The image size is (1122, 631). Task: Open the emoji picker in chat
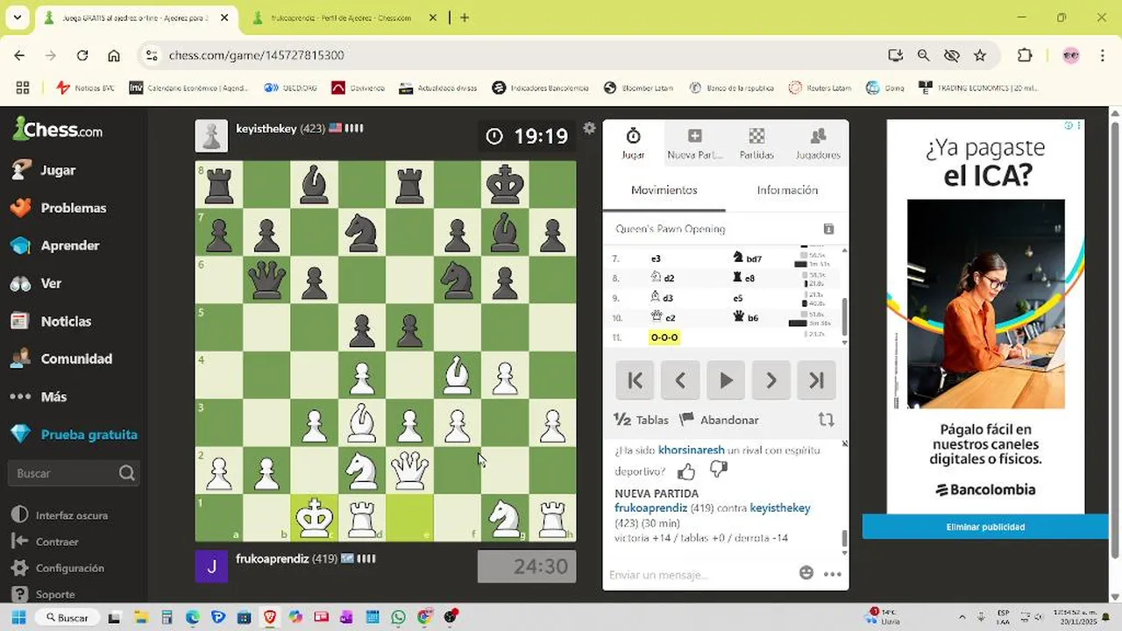(806, 573)
